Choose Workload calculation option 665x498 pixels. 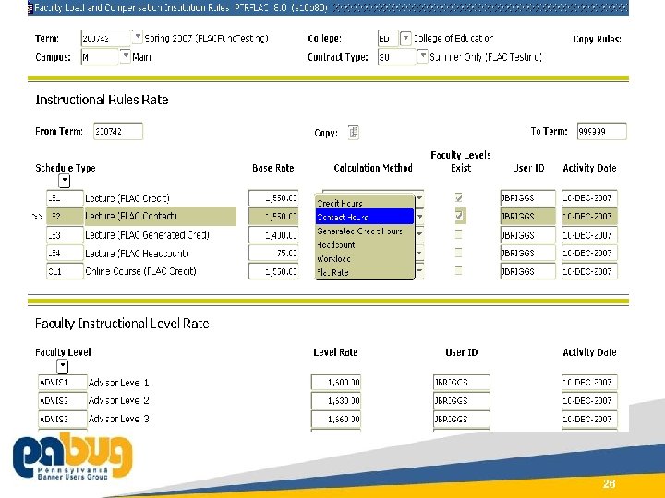pyautogui.click(x=365, y=258)
